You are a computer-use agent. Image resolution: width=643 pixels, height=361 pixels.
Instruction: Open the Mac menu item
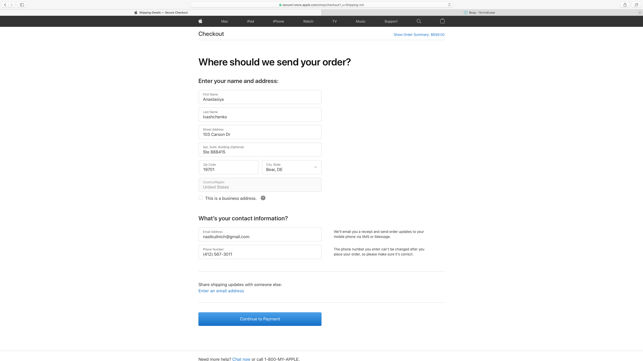click(x=225, y=21)
